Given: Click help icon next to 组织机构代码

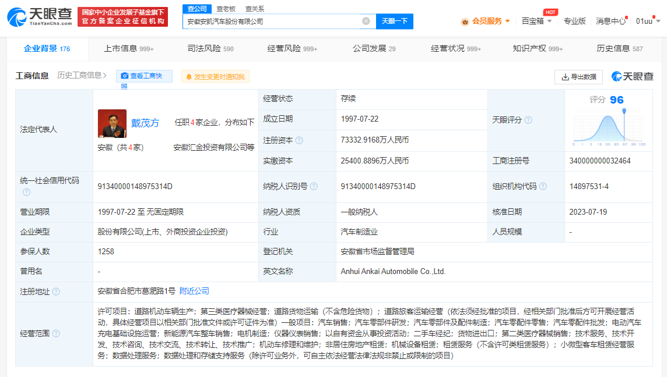Looking at the screenshot, I should 543,186.
